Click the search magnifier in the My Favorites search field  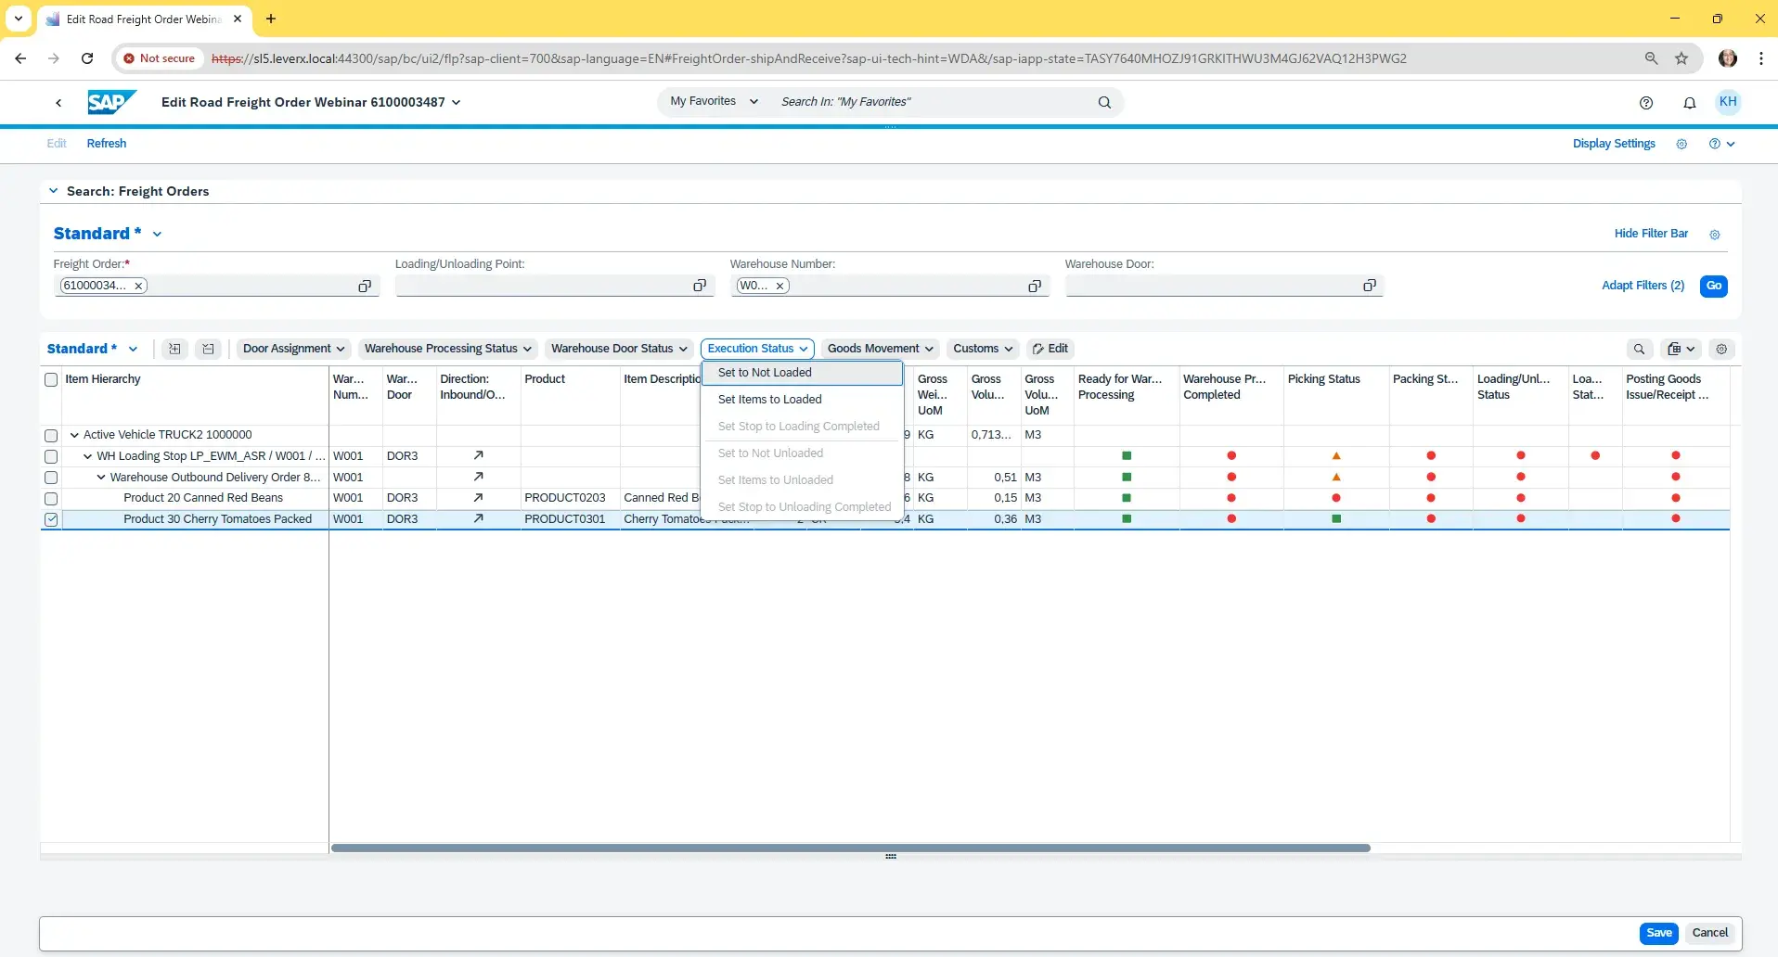pos(1104,102)
